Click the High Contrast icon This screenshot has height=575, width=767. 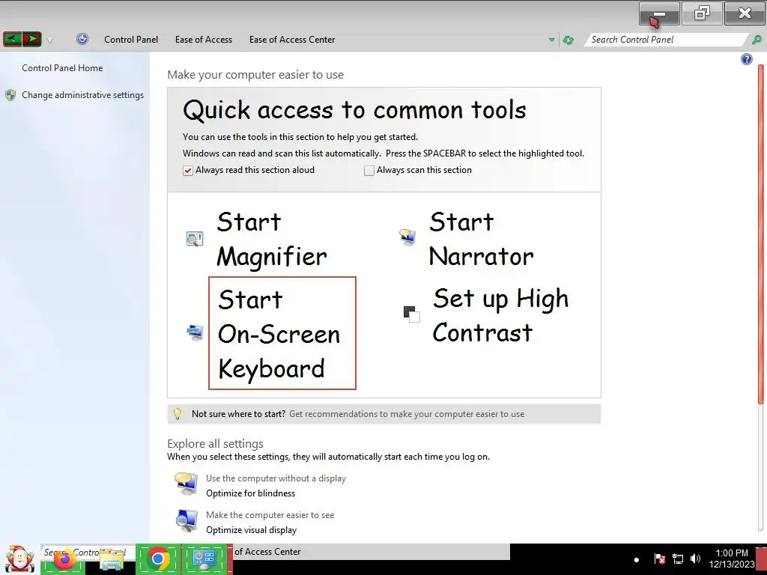411,314
